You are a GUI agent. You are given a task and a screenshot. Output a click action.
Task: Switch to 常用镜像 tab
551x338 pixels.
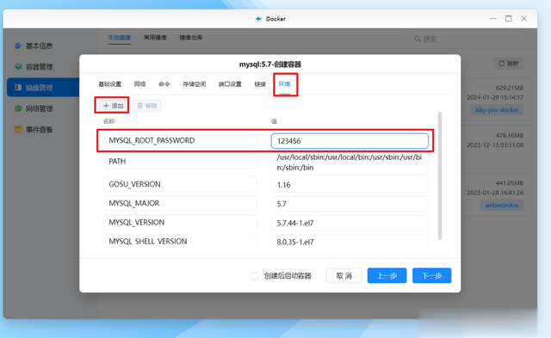(155, 38)
